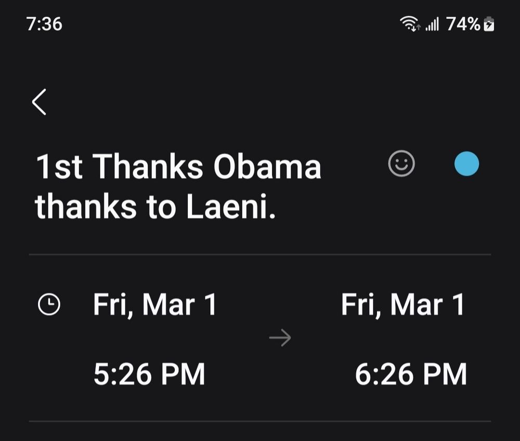Open the end date Fri, Mar 1 picker

click(x=402, y=305)
